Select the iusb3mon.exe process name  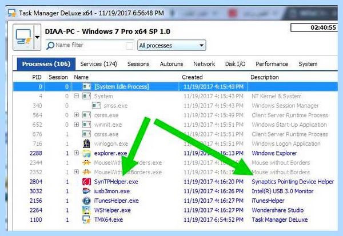[x=112, y=191]
